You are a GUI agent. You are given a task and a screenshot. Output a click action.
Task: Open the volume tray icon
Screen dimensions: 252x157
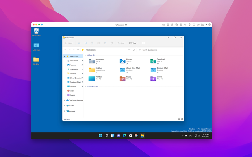199,135
